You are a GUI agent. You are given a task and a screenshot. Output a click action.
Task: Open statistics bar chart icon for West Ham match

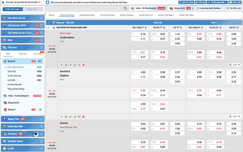75,65
